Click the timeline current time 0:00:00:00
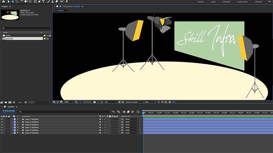 point(9,111)
